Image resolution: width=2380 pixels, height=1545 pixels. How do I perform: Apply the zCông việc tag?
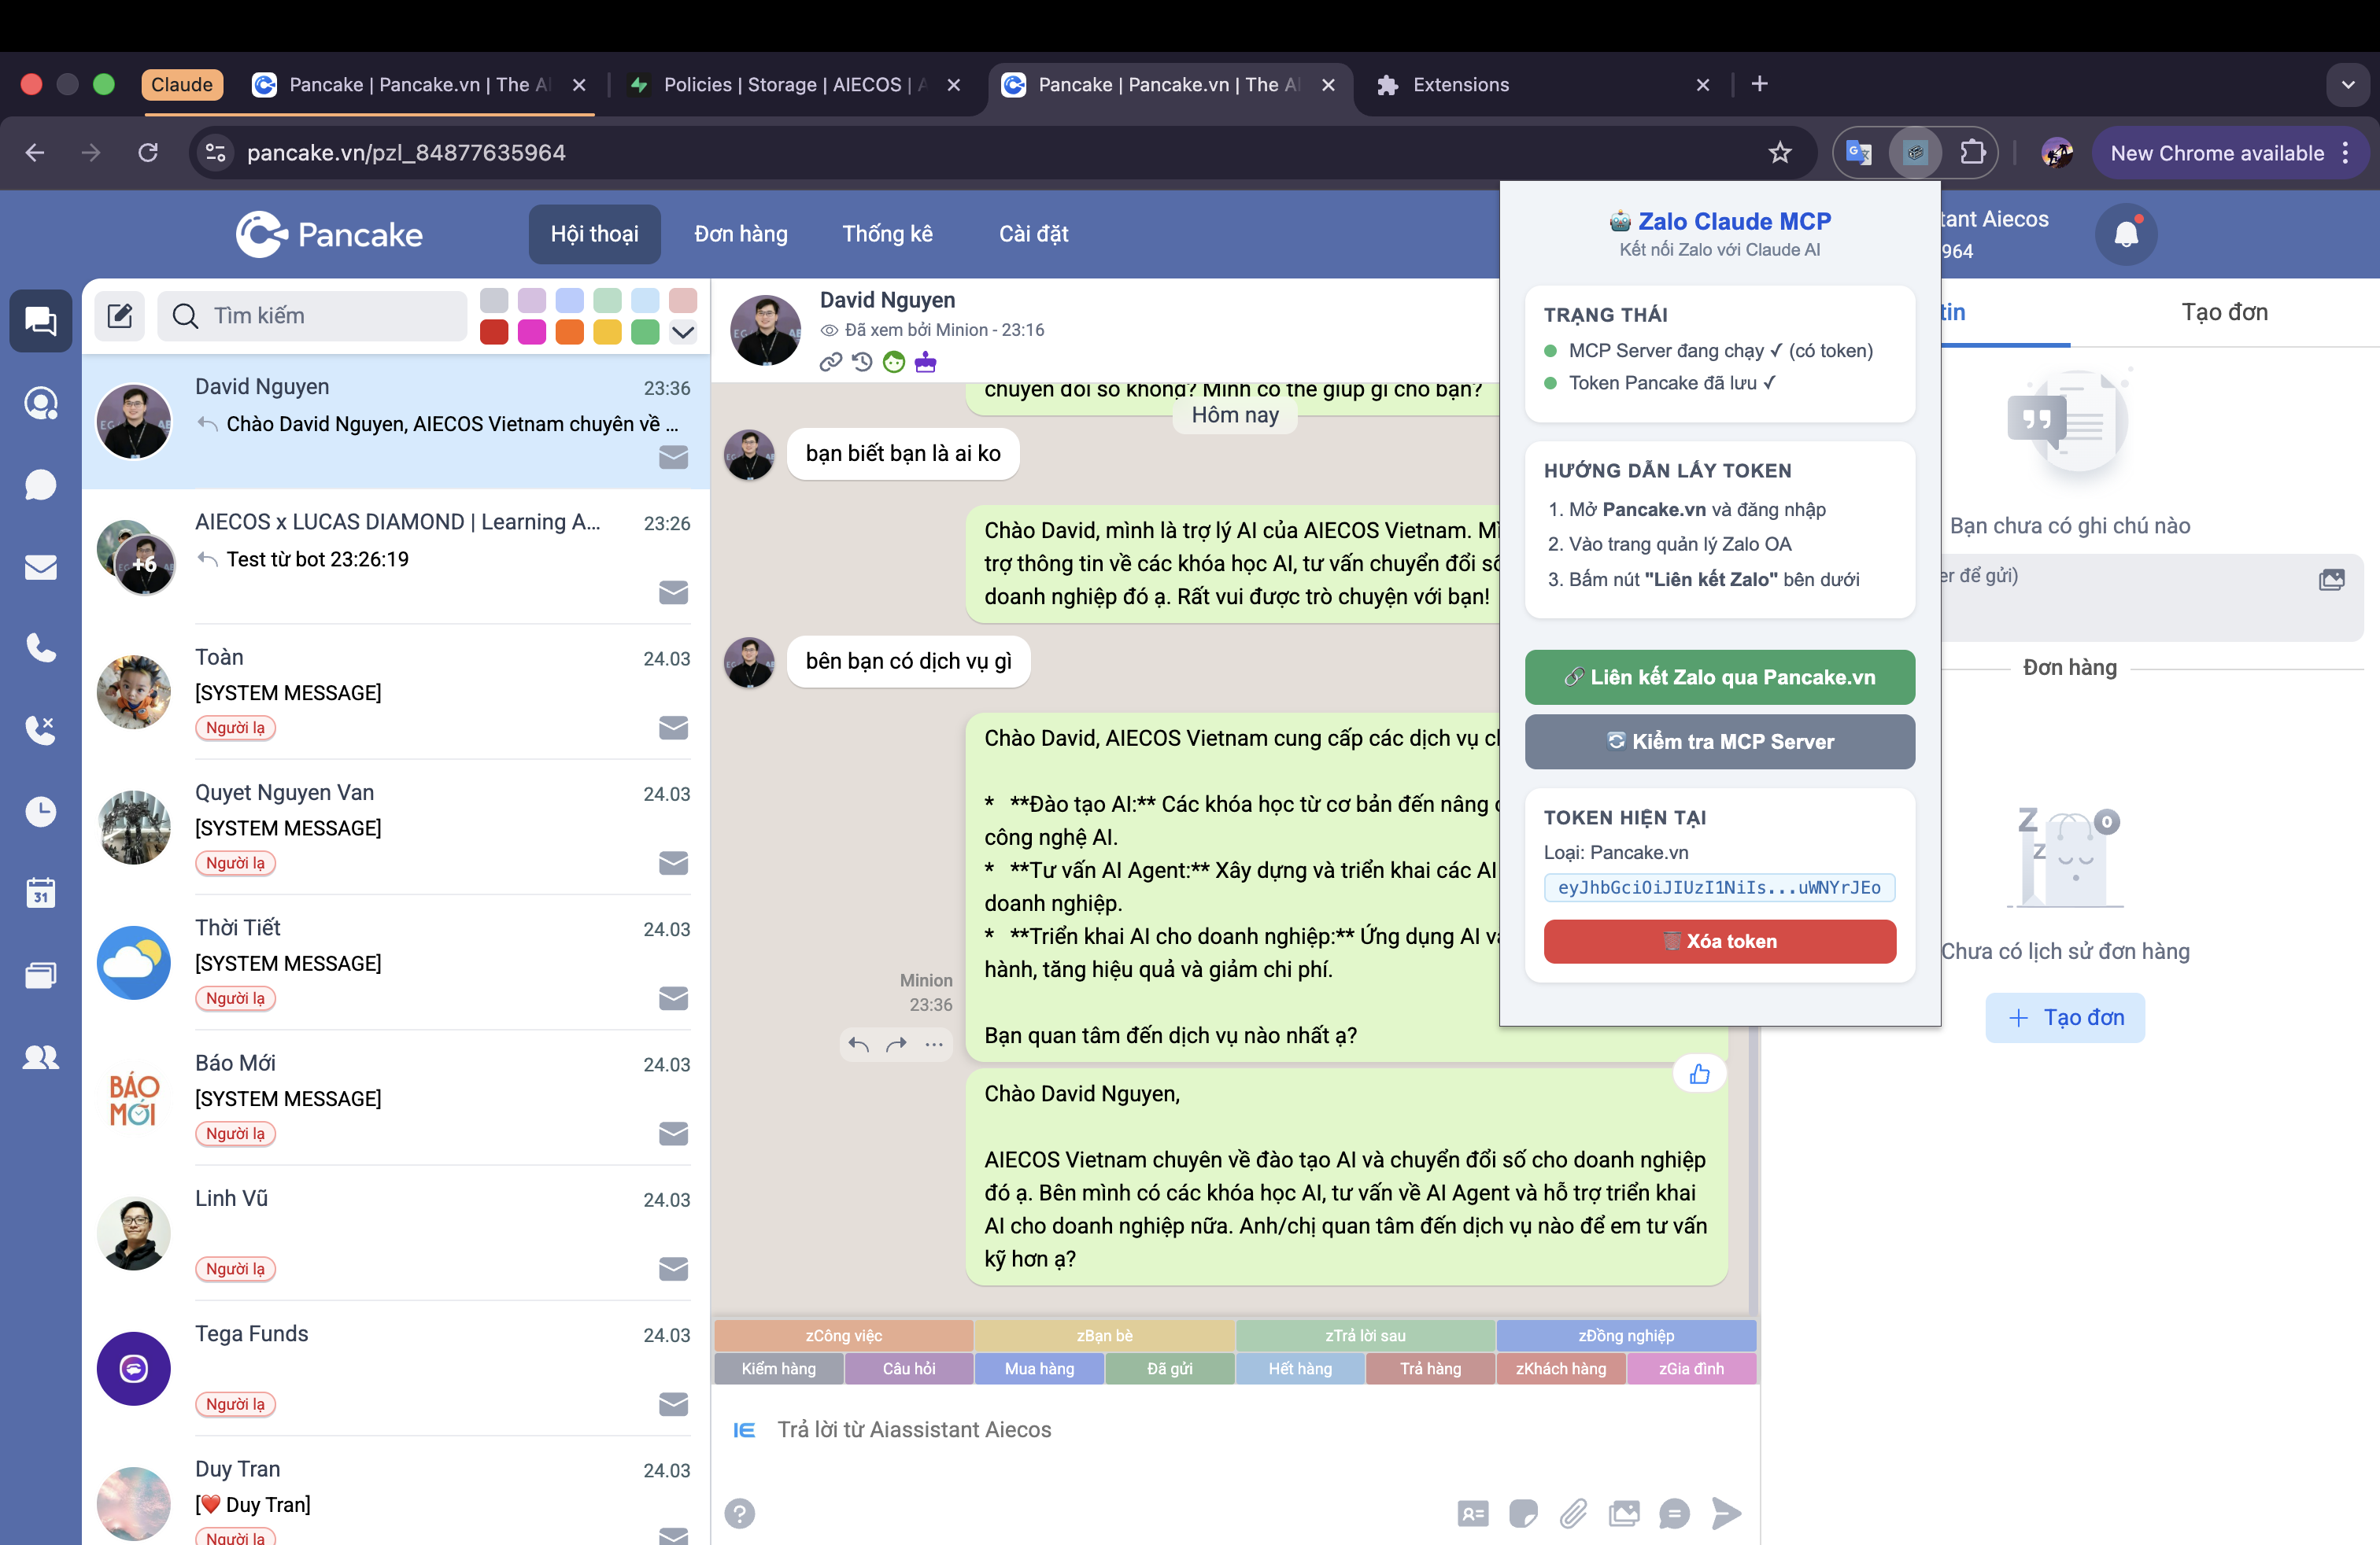(844, 1335)
